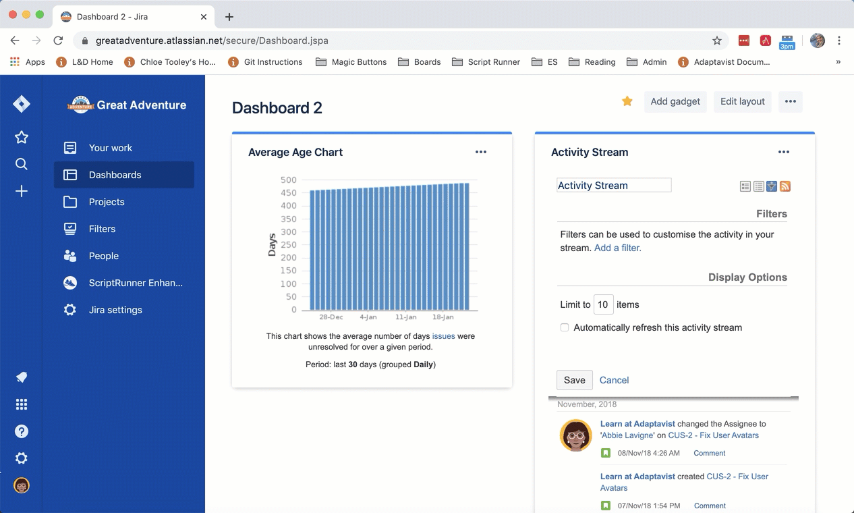The height and width of the screenshot is (513, 854).
Task: Open the Script Runner bookmark folder
Action: pyautogui.click(x=486, y=62)
